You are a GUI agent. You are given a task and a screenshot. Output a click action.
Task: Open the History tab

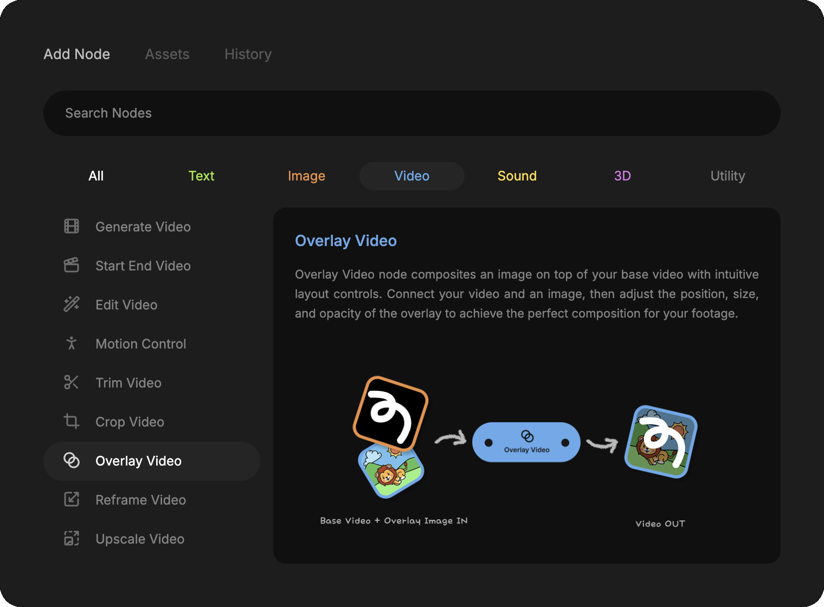[248, 54]
